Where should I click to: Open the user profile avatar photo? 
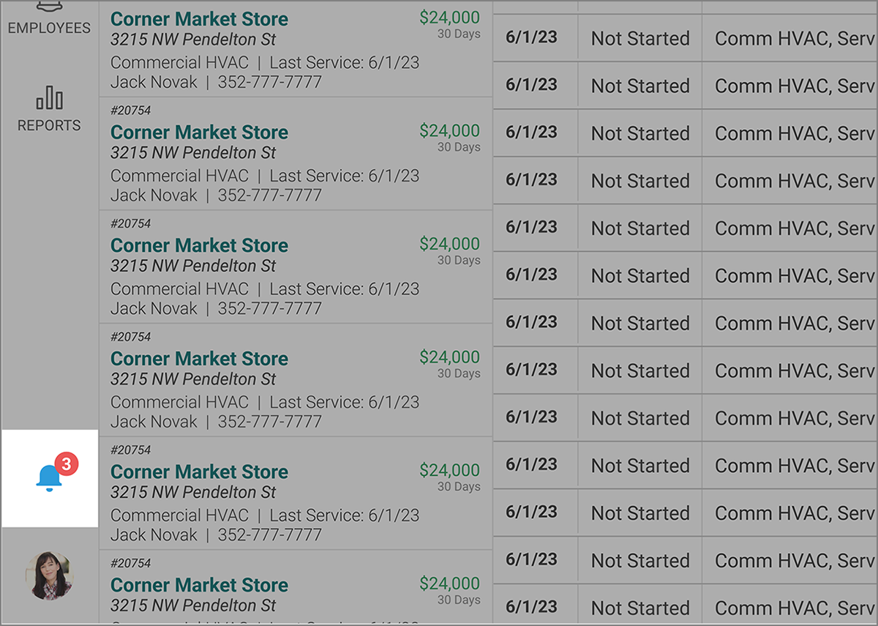(50, 576)
